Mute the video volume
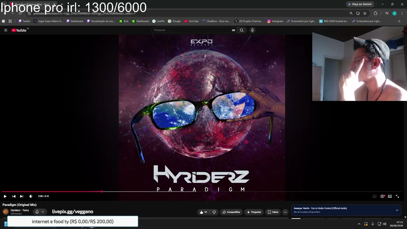This screenshot has width=407, height=229. 31,196
